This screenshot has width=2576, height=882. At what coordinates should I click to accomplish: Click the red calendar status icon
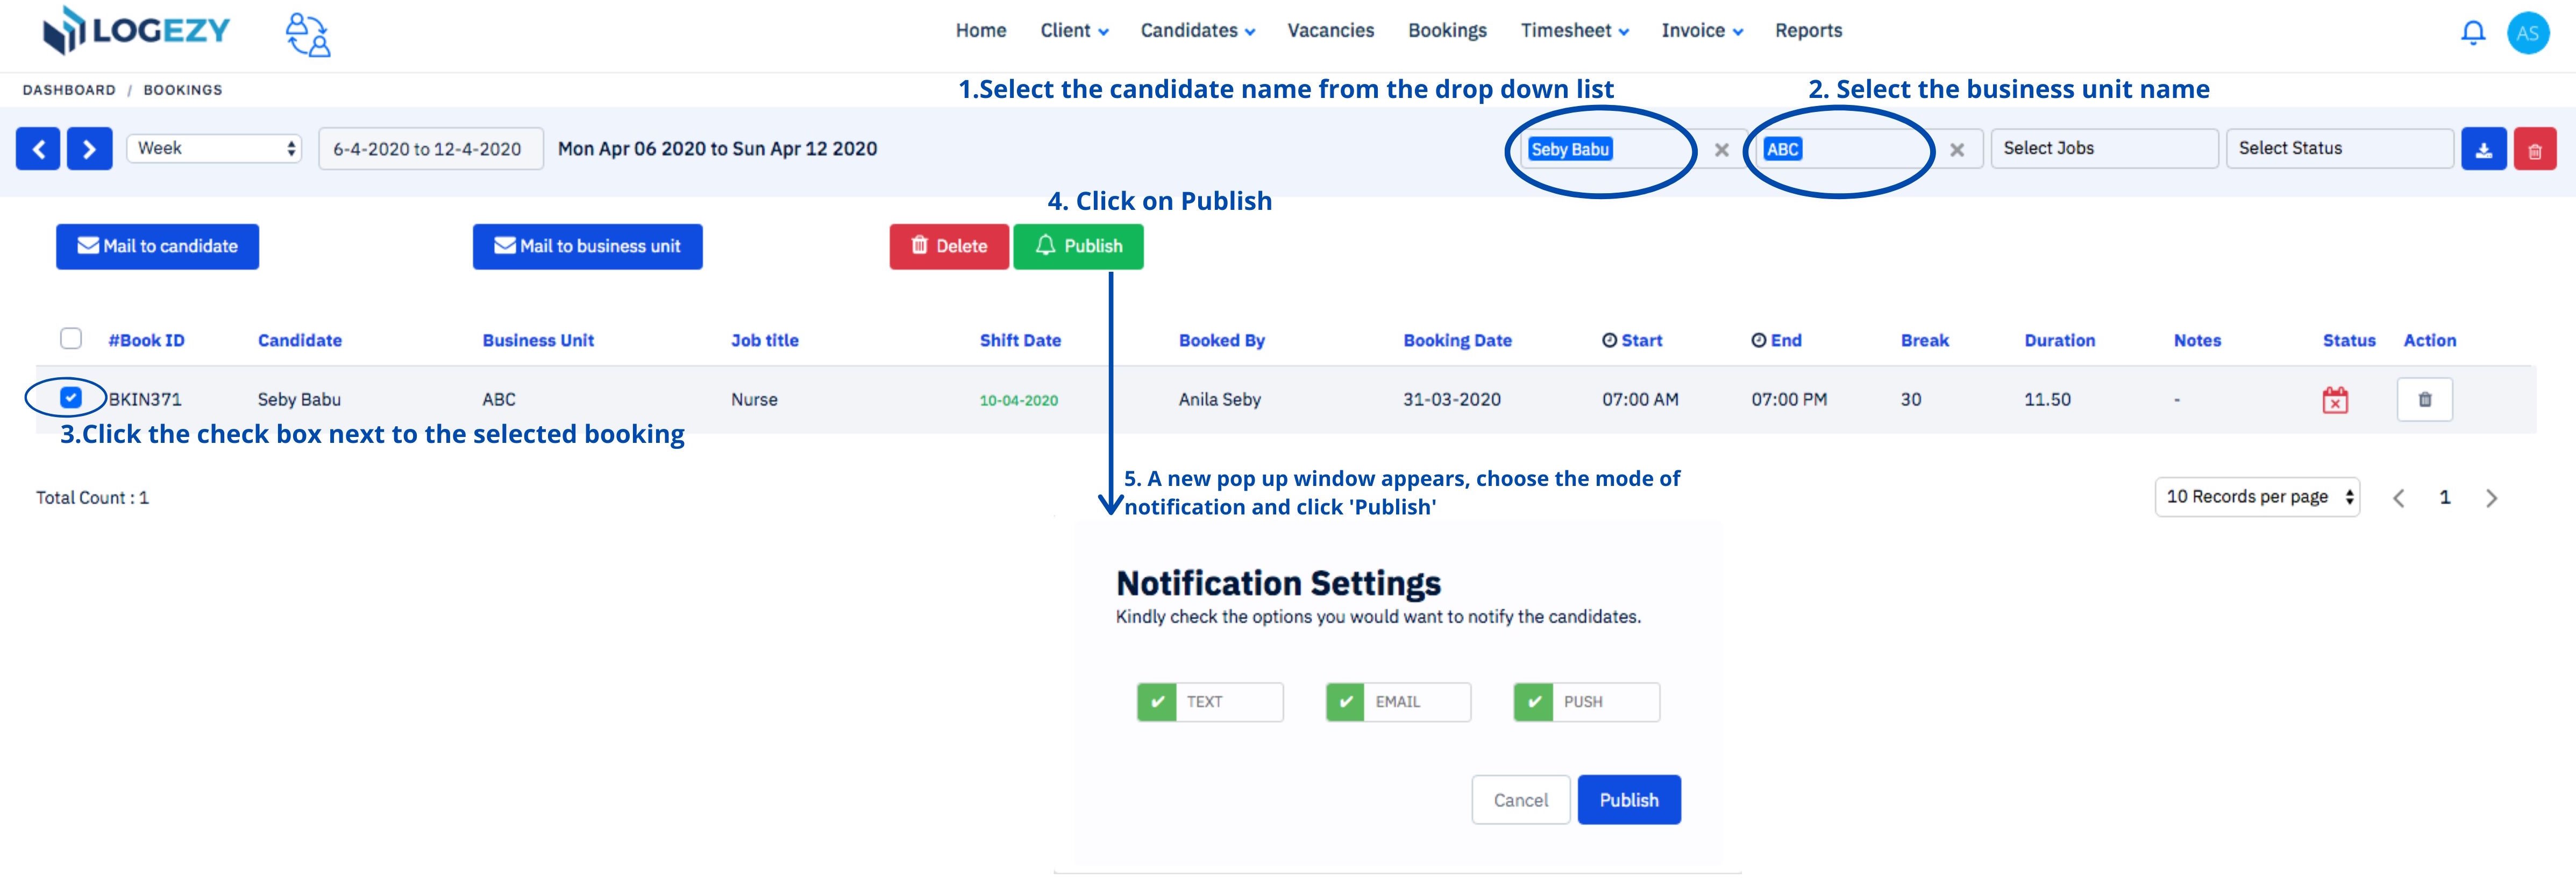click(2335, 399)
